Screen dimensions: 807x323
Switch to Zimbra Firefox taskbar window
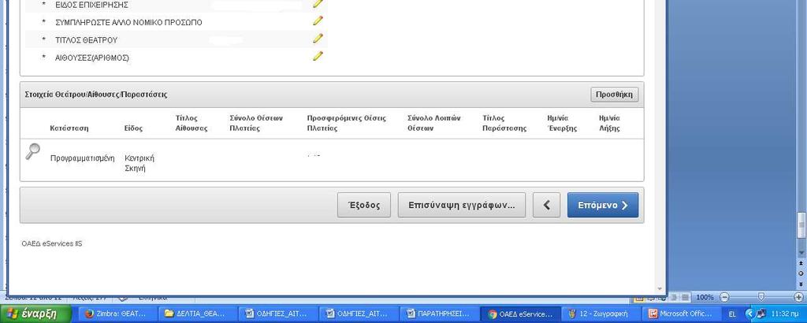[x=117, y=314]
